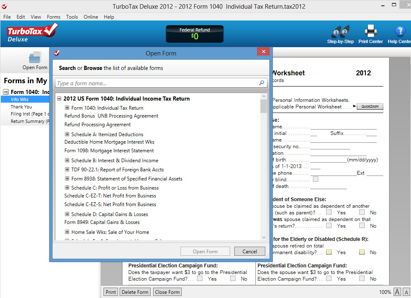
Task: Click the Delete Form button
Action: (135, 292)
